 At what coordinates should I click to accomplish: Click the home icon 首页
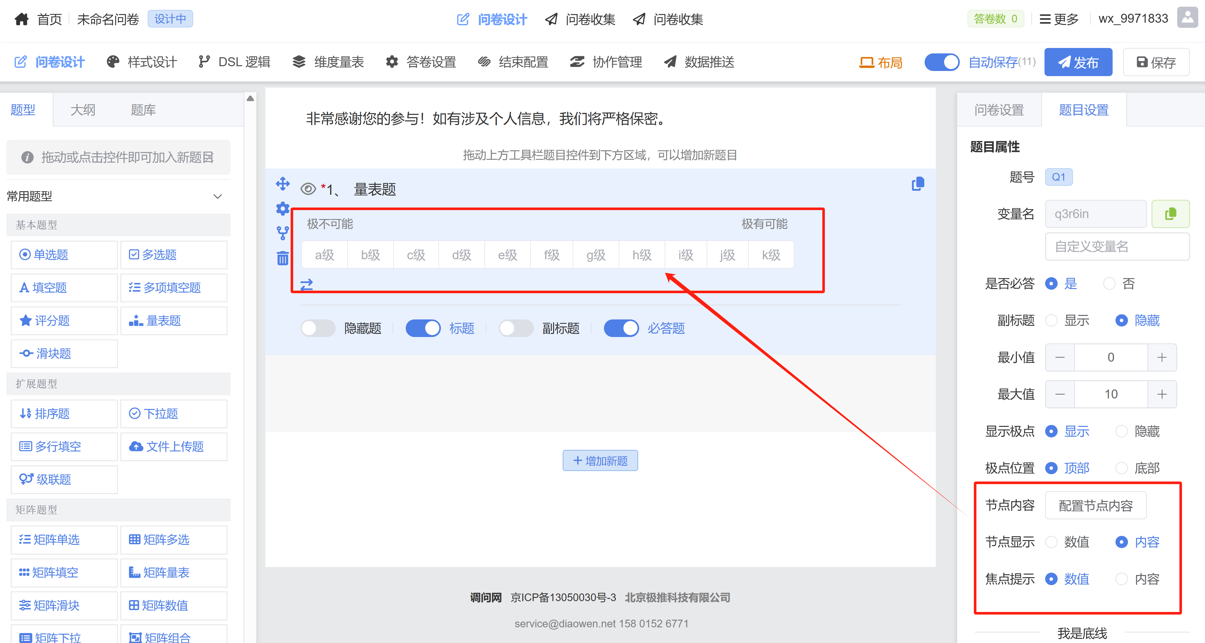coord(22,19)
